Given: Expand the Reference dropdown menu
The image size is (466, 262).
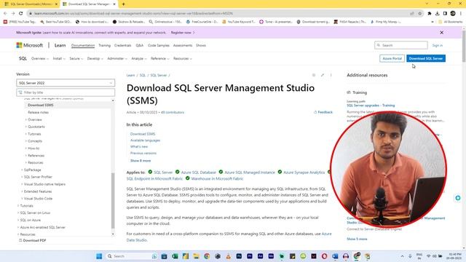Looking at the screenshot, I should tap(159, 58).
